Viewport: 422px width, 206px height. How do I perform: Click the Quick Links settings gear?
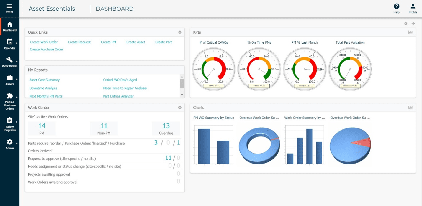(x=180, y=32)
